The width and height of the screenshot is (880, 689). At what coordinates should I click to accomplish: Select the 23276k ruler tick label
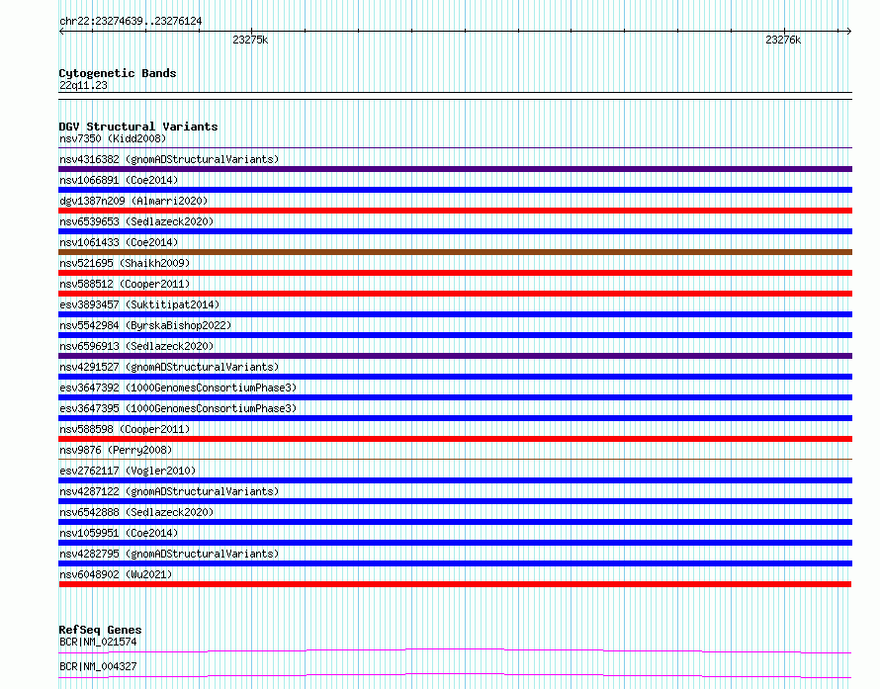783,40
